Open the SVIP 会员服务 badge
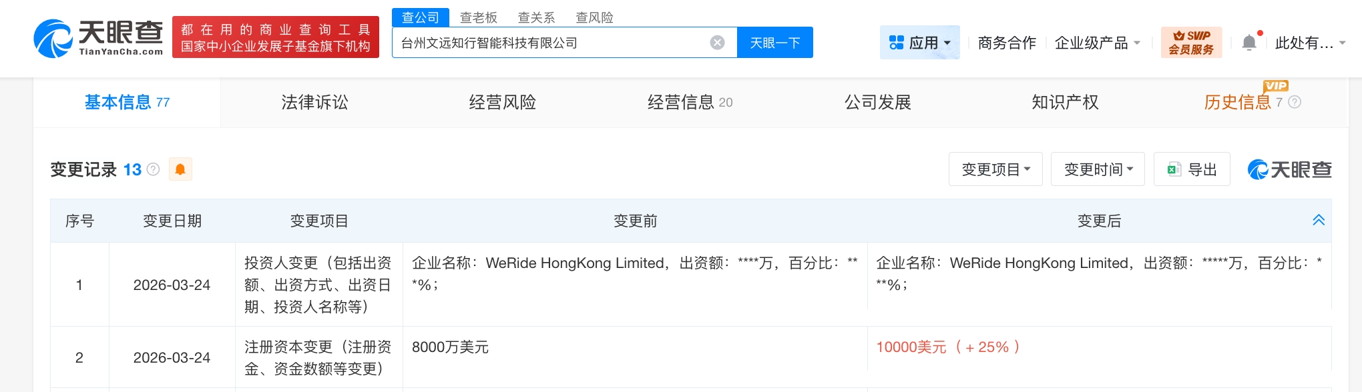The width and height of the screenshot is (1362, 392). (x=1191, y=43)
